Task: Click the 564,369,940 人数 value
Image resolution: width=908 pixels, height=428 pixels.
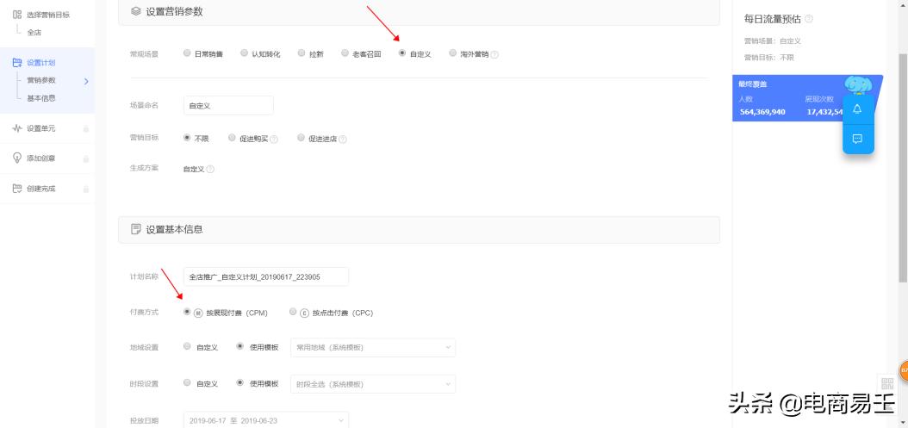Action: pyautogui.click(x=762, y=112)
